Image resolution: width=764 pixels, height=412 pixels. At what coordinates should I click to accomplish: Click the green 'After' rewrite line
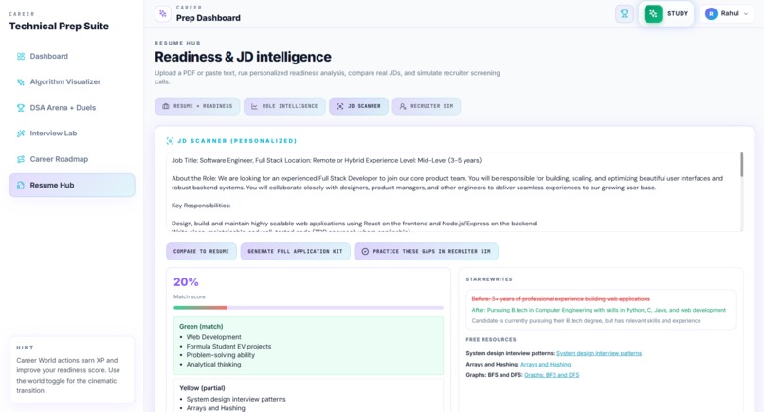tap(598, 310)
